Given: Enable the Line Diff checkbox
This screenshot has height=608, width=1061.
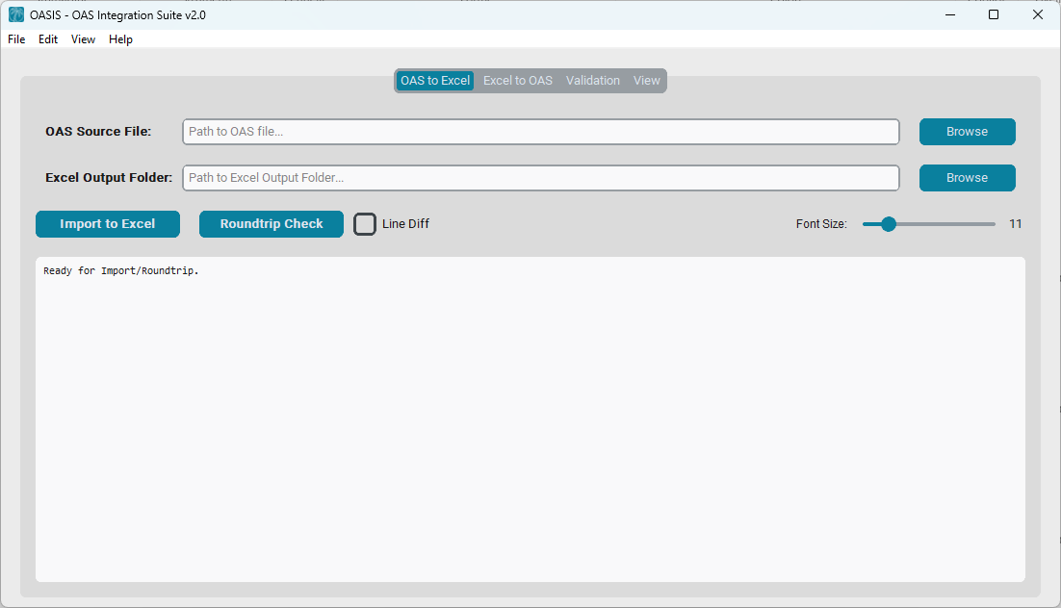Looking at the screenshot, I should tap(364, 223).
